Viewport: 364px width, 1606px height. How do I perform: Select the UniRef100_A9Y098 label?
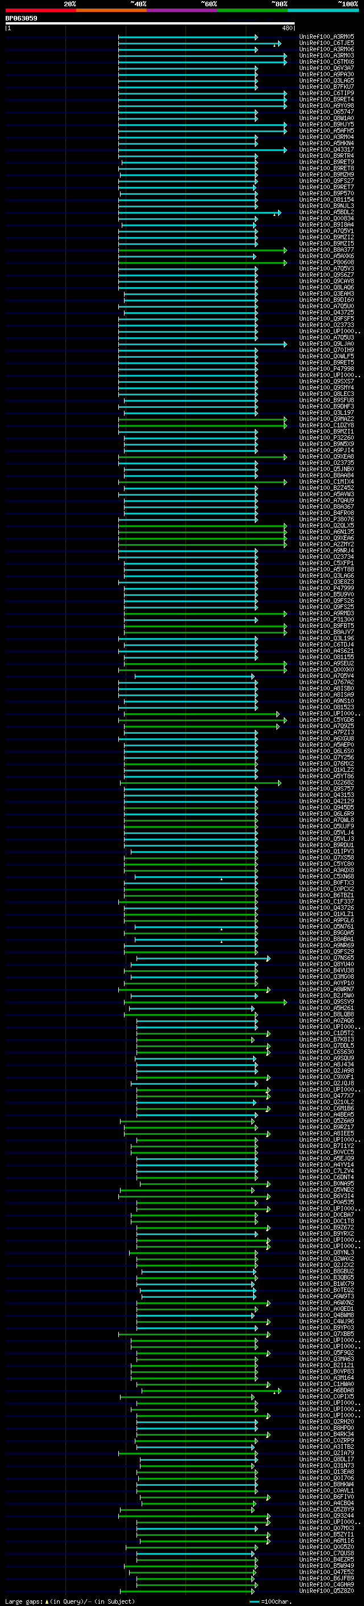[x=326, y=105]
